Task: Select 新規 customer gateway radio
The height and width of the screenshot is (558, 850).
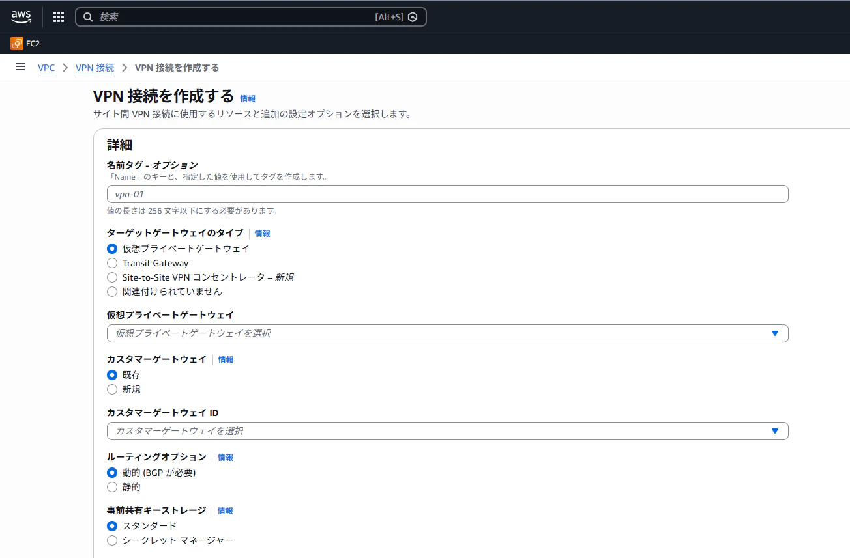Action: coord(112,389)
